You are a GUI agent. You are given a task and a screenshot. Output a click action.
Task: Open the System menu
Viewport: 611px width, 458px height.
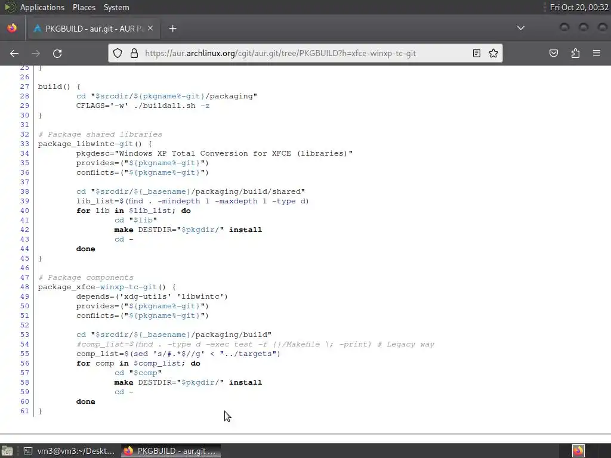116,7
